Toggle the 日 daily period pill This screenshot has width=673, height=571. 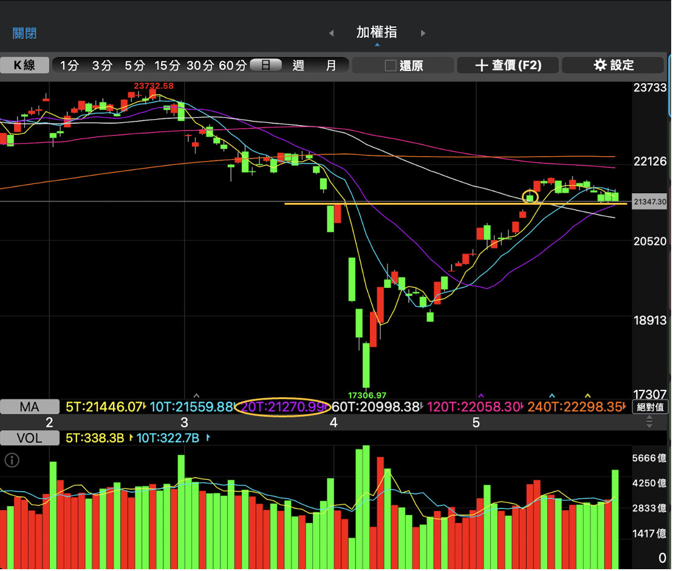point(266,65)
